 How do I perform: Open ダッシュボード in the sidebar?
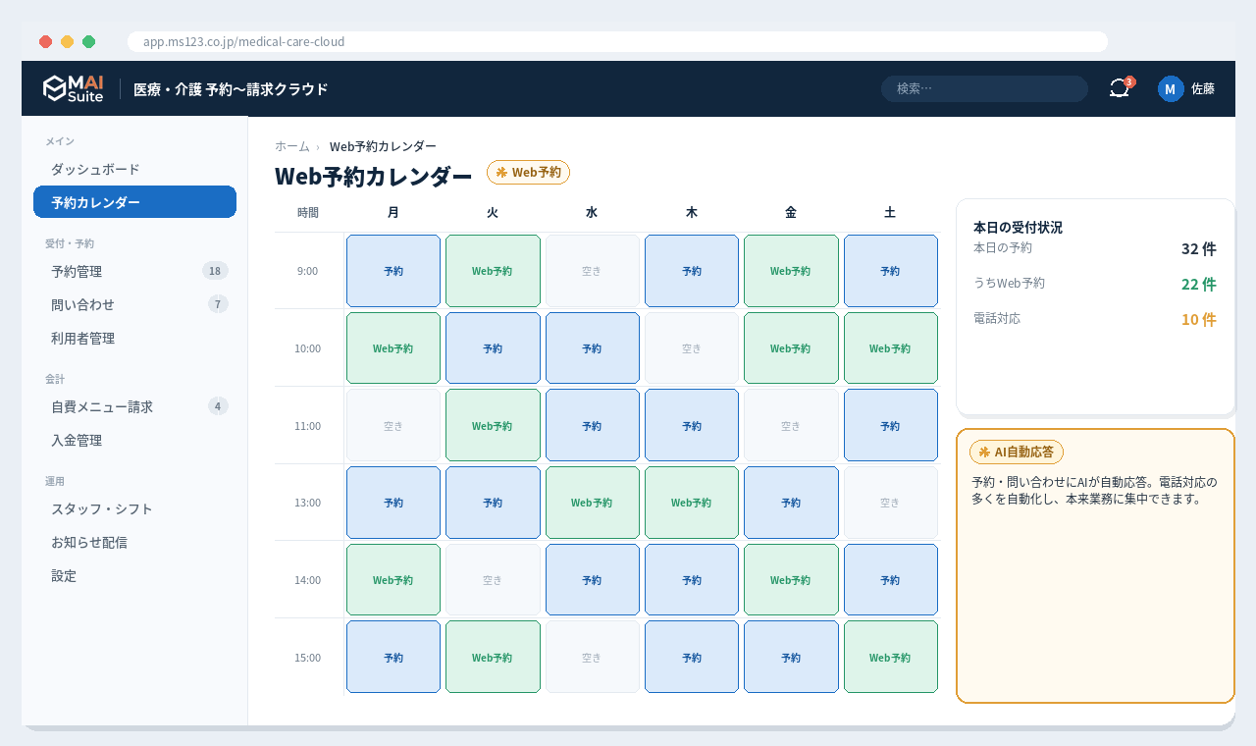pos(134,169)
